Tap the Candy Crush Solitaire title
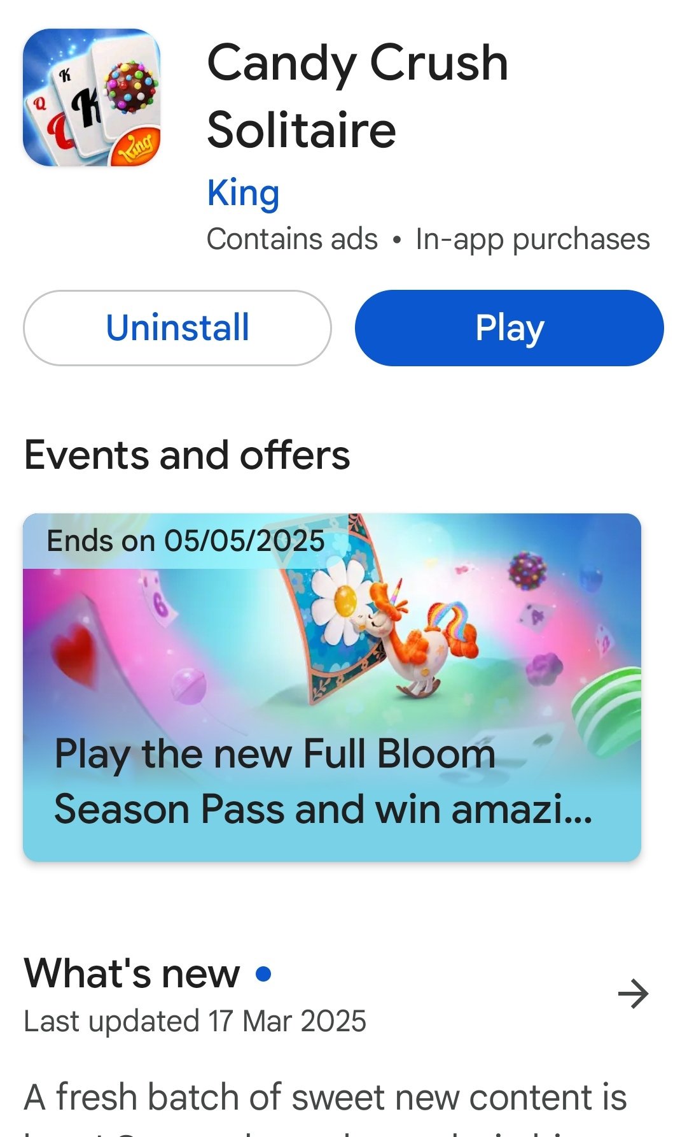The width and height of the screenshot is (687, 1137). (358, 96)
